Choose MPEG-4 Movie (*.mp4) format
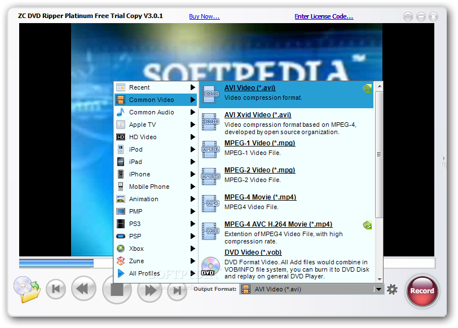Screen dimensions: 458x328 pyautogui.click(x=287, y=203)
